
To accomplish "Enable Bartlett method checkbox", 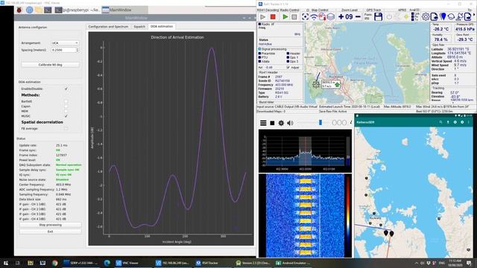I will click(66, 101).
